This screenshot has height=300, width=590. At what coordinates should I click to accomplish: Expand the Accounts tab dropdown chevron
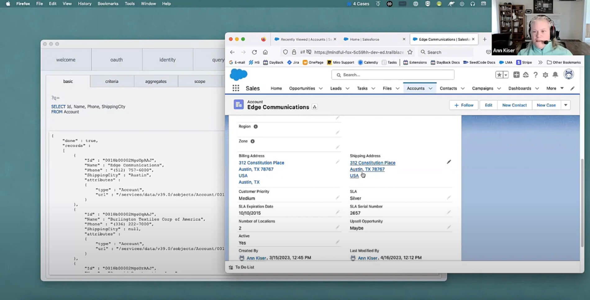coord(430,88)
